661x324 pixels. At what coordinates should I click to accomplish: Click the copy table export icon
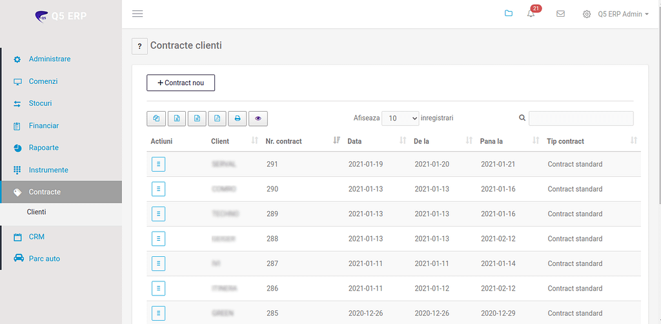156,119
